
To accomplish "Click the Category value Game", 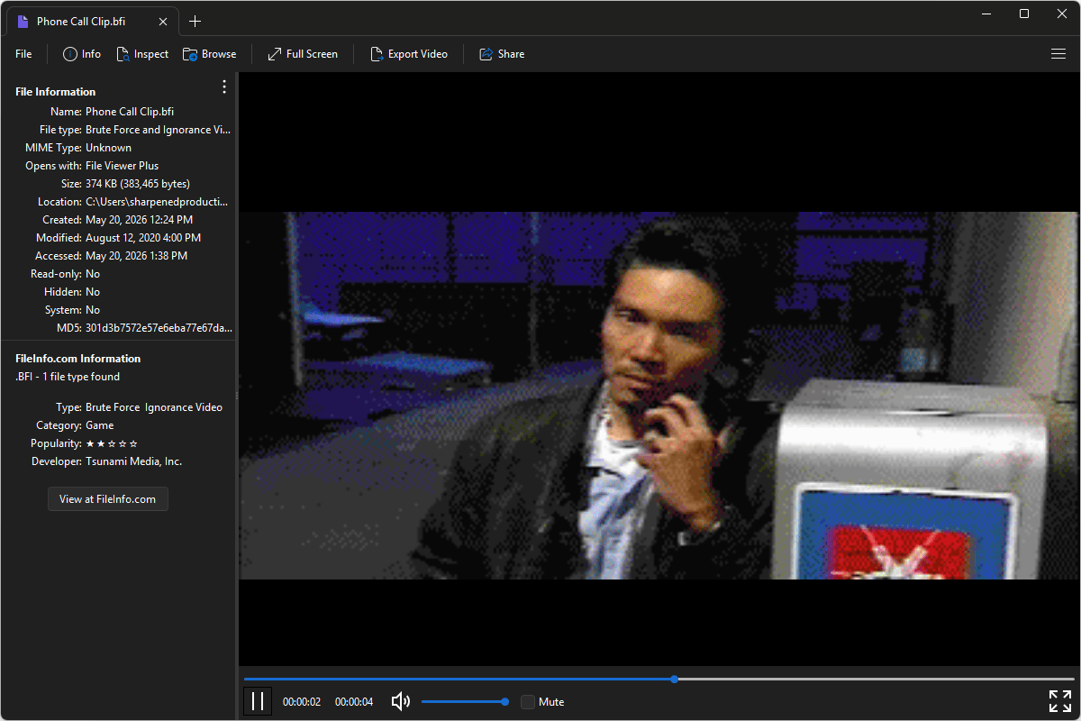I will pyautogui.click(x=99, y=425).
